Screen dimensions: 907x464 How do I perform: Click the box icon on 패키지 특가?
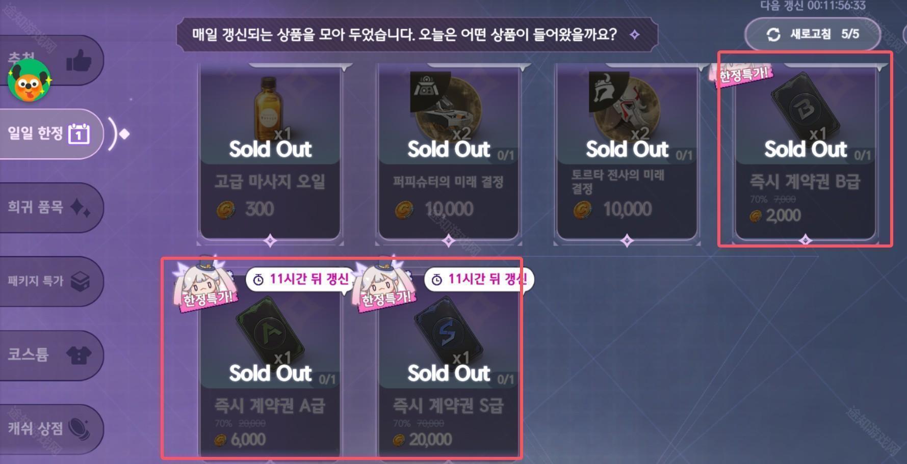[x=80, y=281]
